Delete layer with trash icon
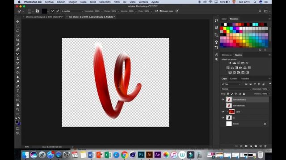Image resolution: width=286 pixels, height=160 pixels. click(265, 146)
